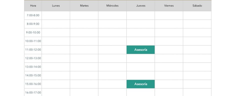The image size is (236, 96).
Task: Click the empty Martes cell at 15:00-16:00
Action: 84,84
